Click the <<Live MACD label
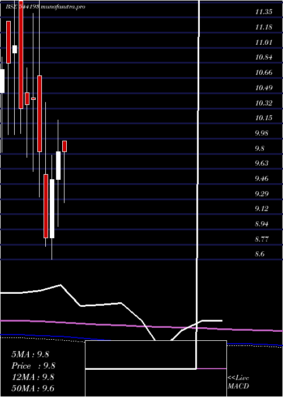This screenshot has height=397, width=283. coord(238,382)
